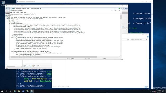Click the '</sectionGroup>' line in Notepad
The height and width of the screenshot is (93, 166).
tap(18, 34)
